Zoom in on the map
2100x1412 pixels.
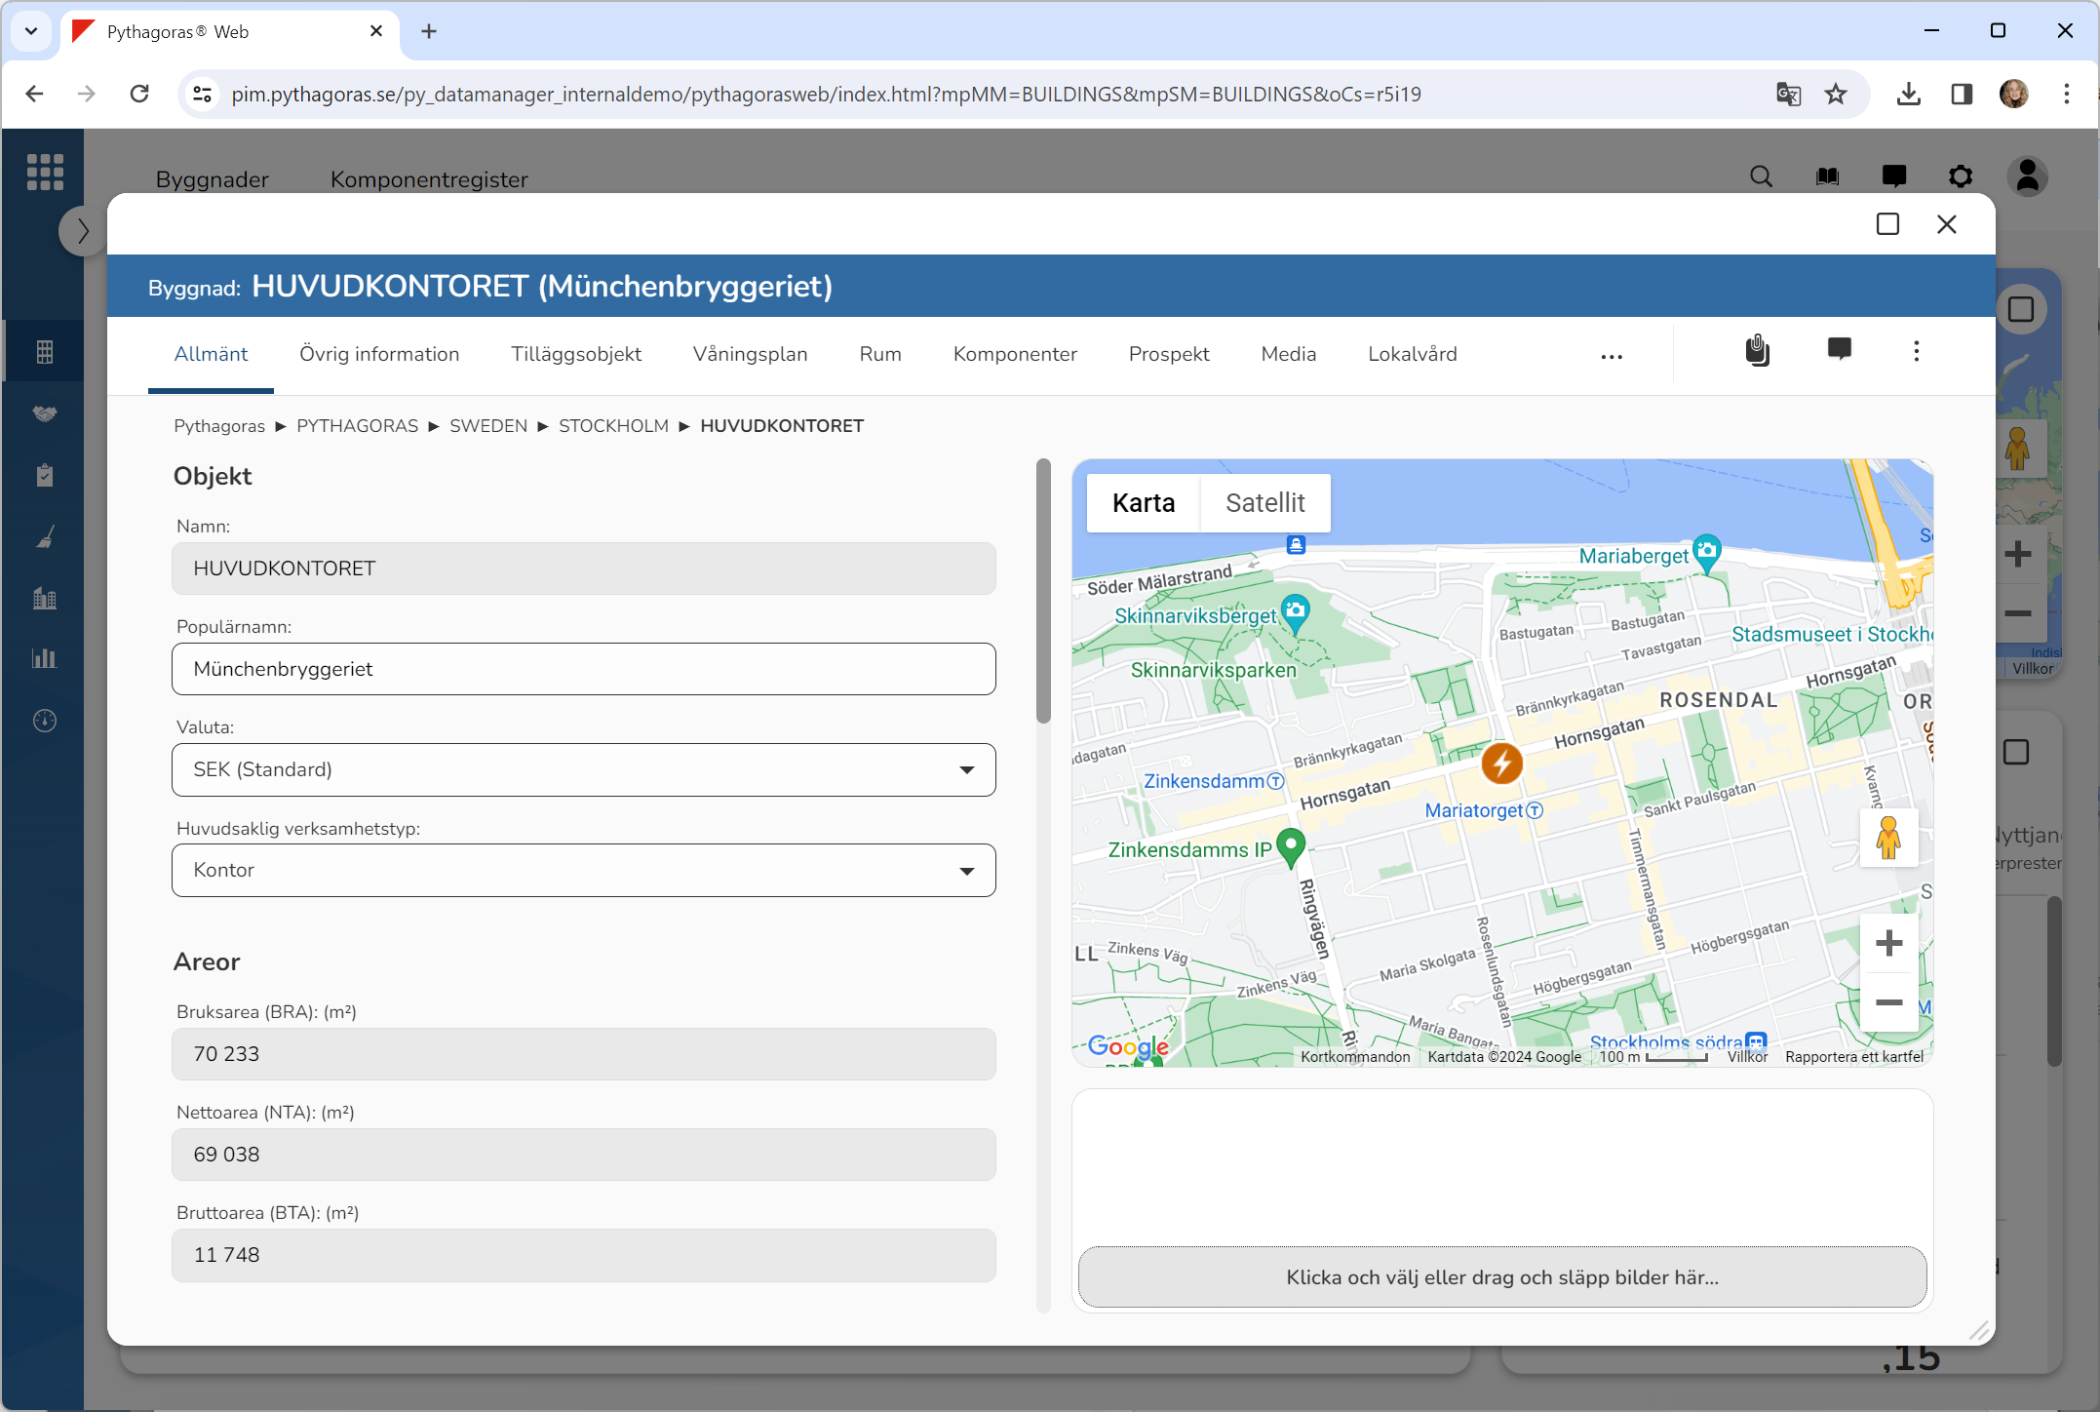coord(1888,943)
